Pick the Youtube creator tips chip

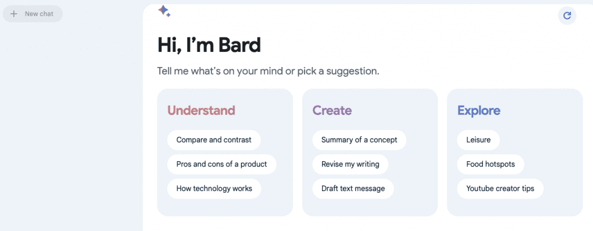point(500,188)
